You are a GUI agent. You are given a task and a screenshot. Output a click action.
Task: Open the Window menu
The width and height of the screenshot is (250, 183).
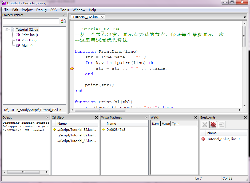coord(79,10)
